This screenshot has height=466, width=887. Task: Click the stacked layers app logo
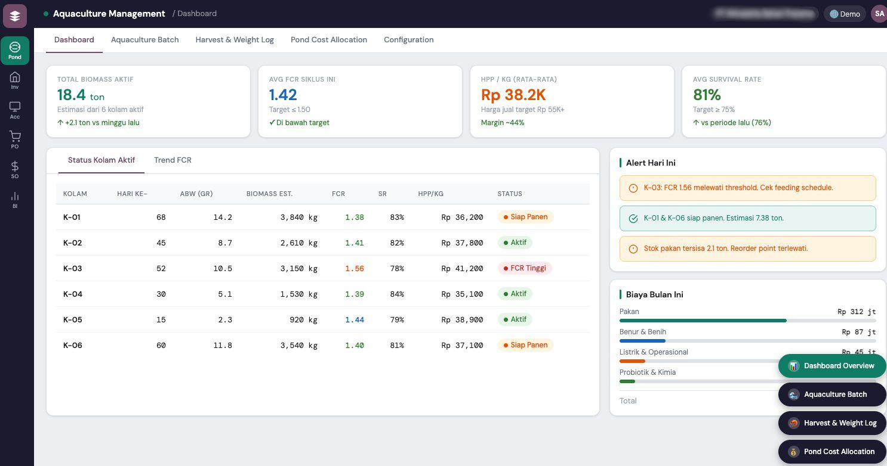tap(15, 16)
